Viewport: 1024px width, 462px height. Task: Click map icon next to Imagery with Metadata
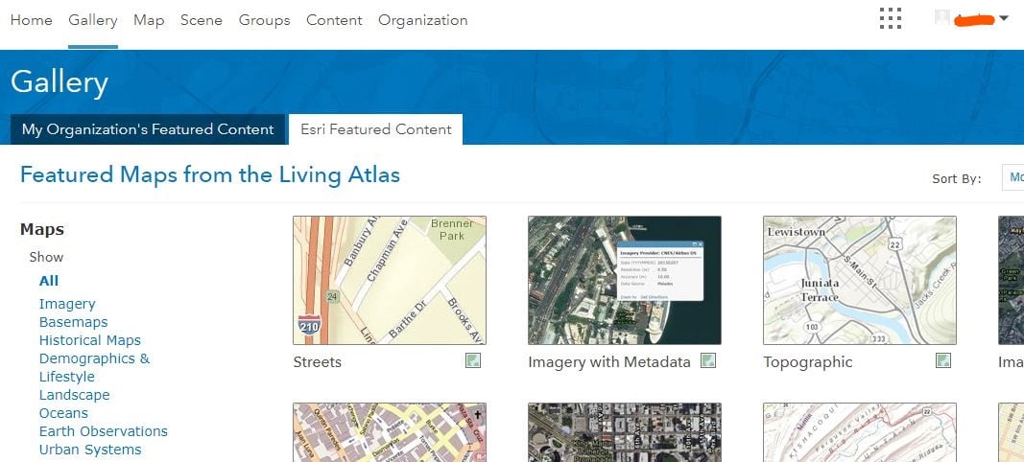coord(708,360)
